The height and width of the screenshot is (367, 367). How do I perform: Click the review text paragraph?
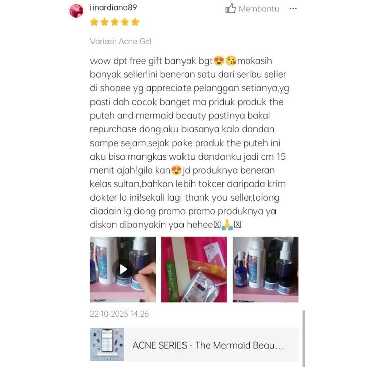coord(190,143)
